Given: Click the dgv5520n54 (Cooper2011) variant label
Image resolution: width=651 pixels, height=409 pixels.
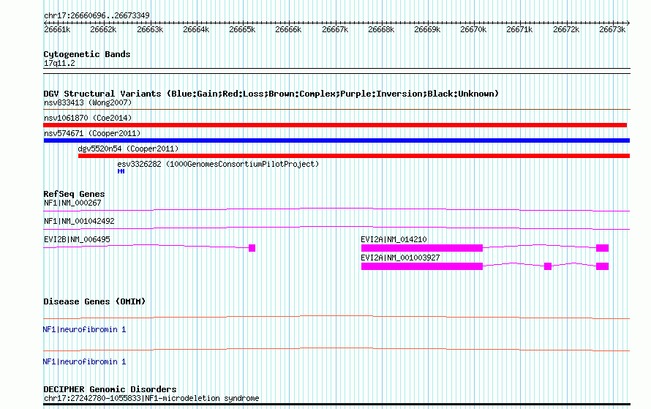Looking at the screenshot, I should [x=128, y=149].
